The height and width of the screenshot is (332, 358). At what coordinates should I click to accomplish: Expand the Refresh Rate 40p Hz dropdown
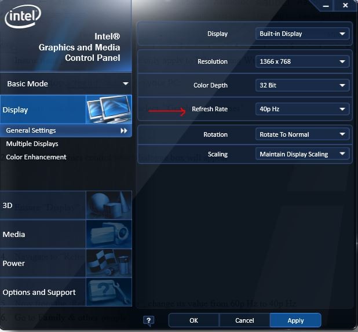pyautogui.click(x=302, y=109)
